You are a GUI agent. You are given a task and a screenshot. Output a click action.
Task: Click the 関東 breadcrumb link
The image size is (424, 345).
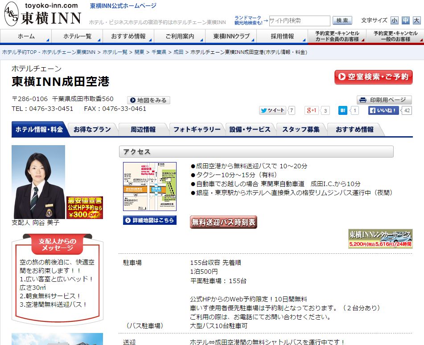(x=139, y=52)
